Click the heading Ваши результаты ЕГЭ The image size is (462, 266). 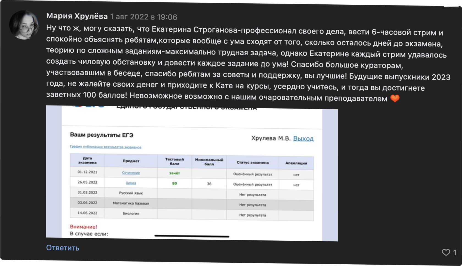tap(101, 135)
